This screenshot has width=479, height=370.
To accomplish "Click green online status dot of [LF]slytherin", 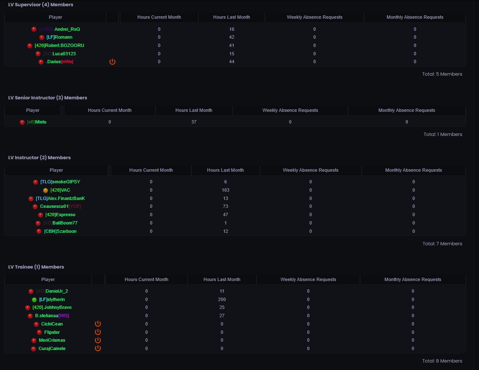I will pyautogui.click(x=34, y=300).
